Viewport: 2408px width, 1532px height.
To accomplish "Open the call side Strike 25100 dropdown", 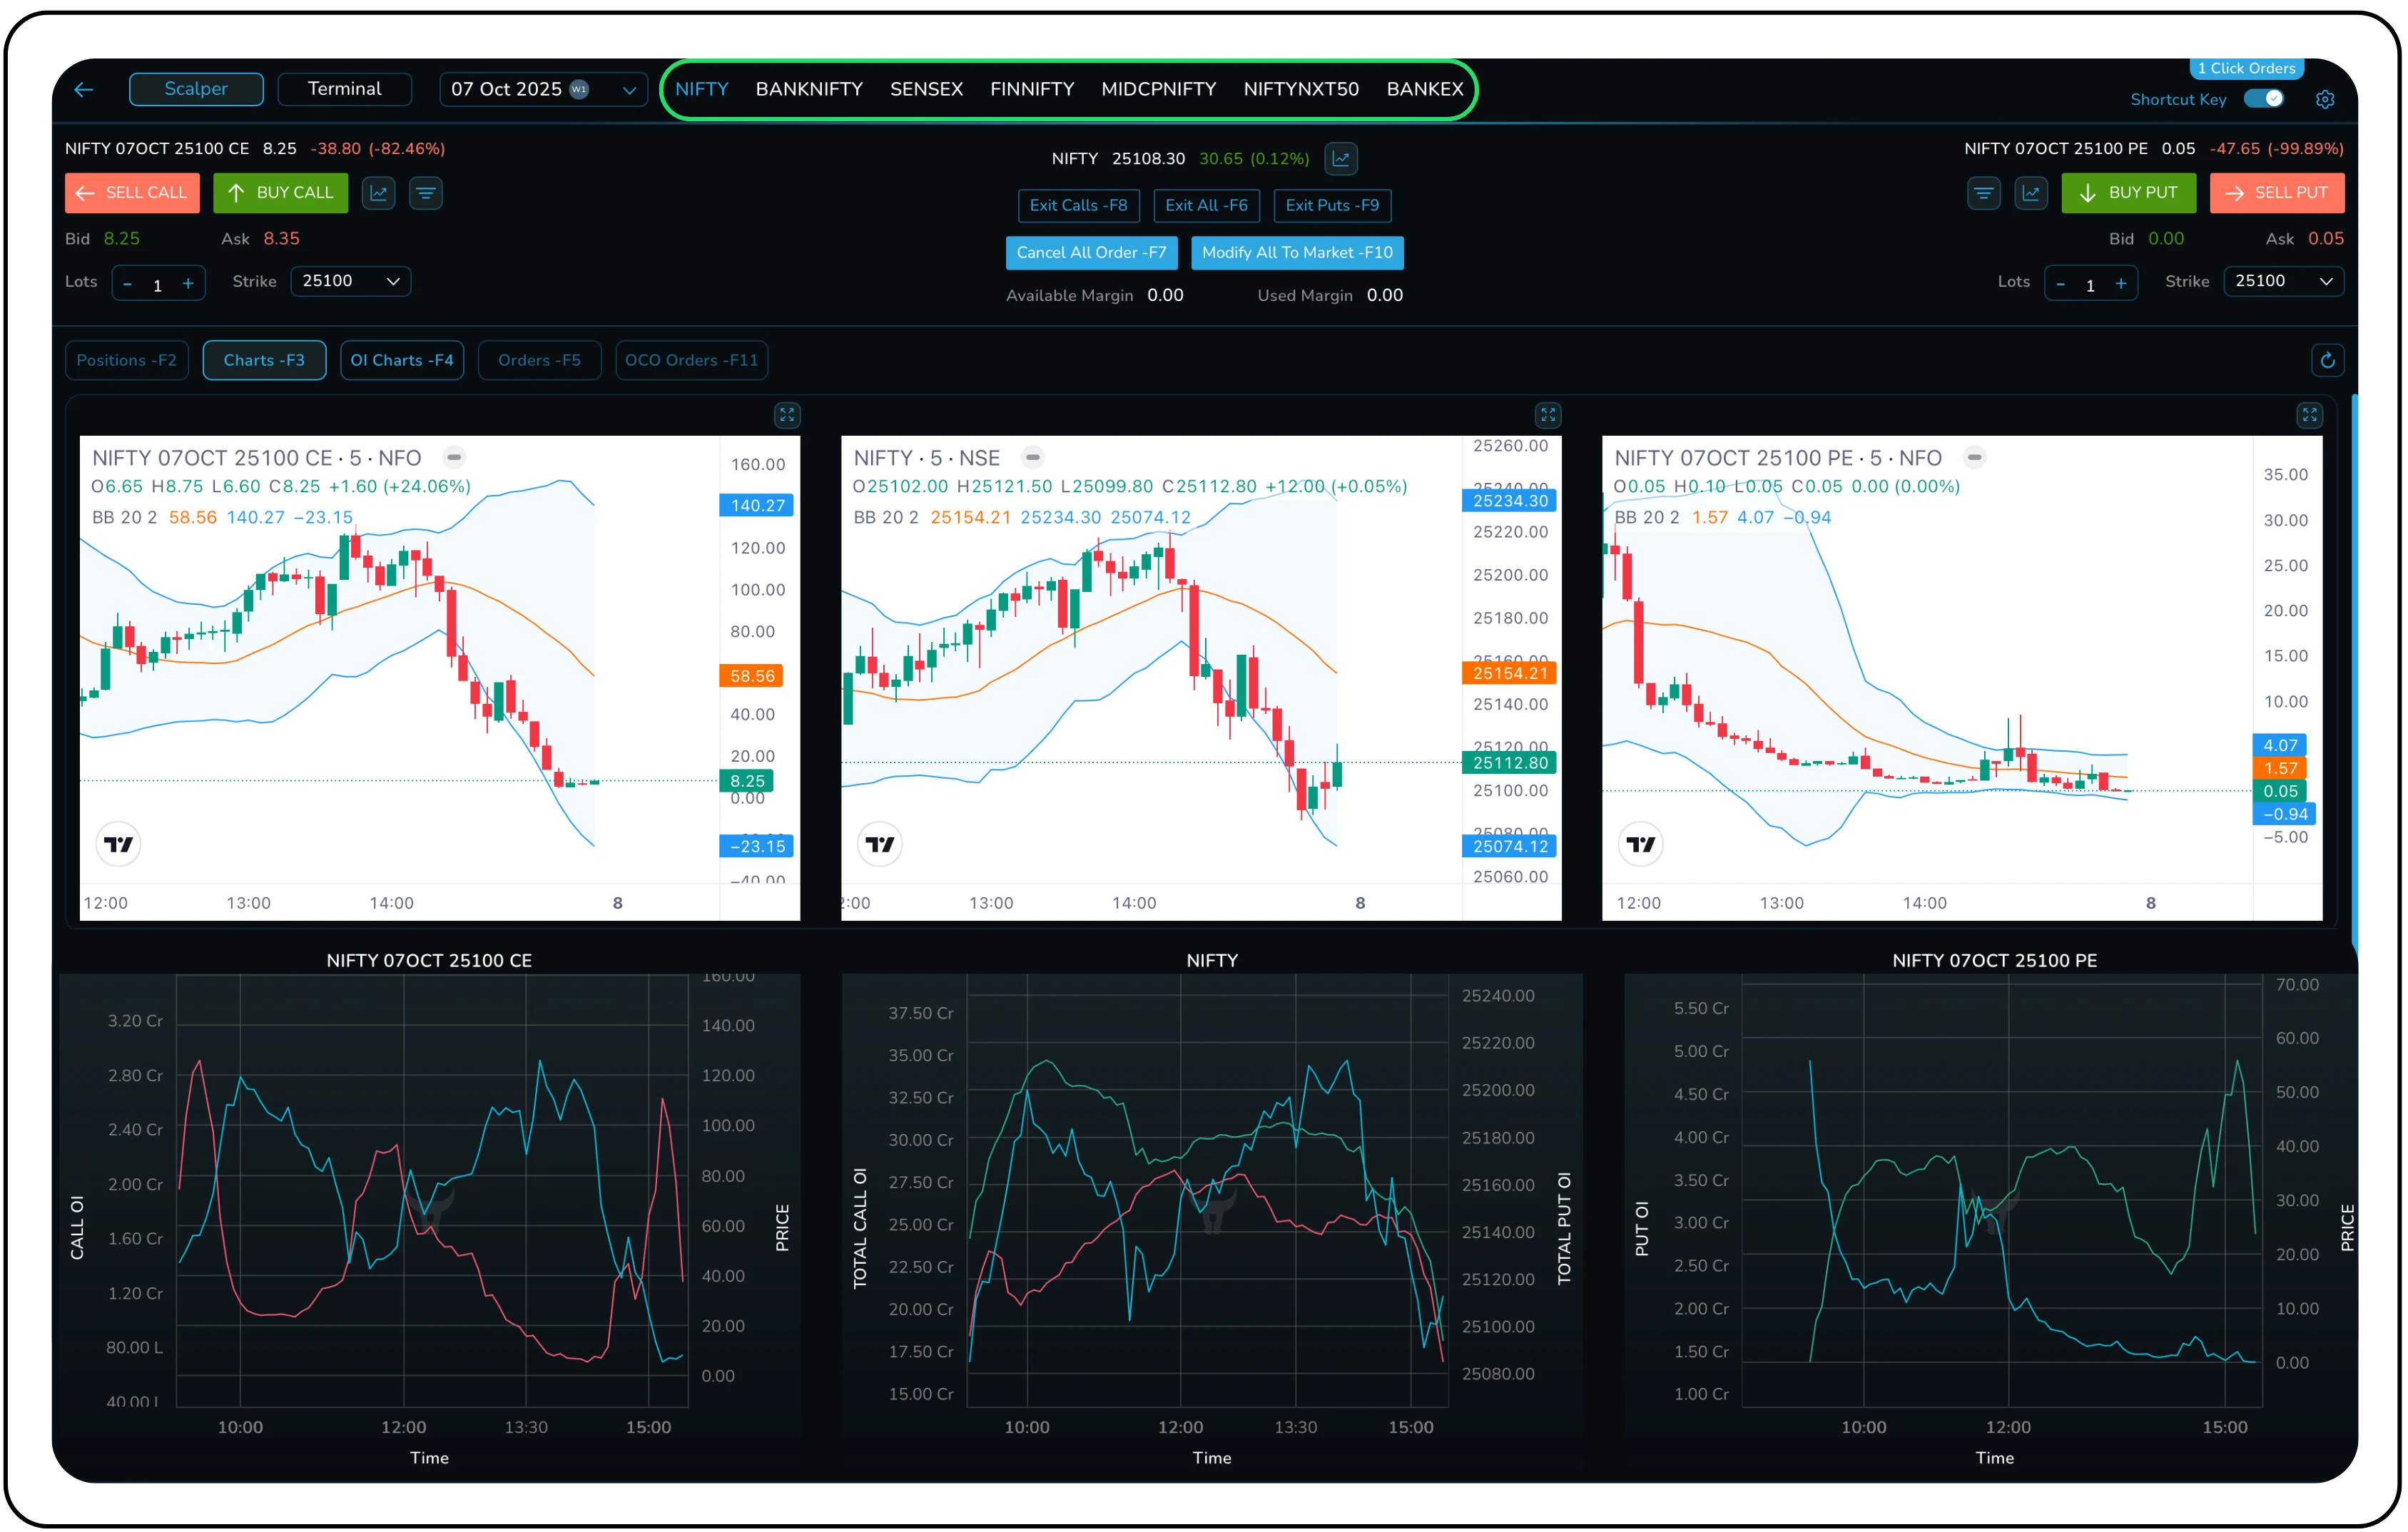I will 351,281.
